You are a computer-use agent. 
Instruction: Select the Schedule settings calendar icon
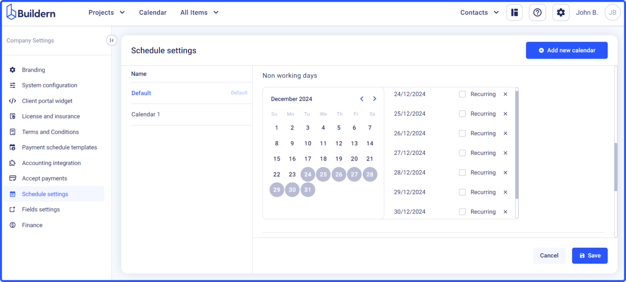(13, 194)
